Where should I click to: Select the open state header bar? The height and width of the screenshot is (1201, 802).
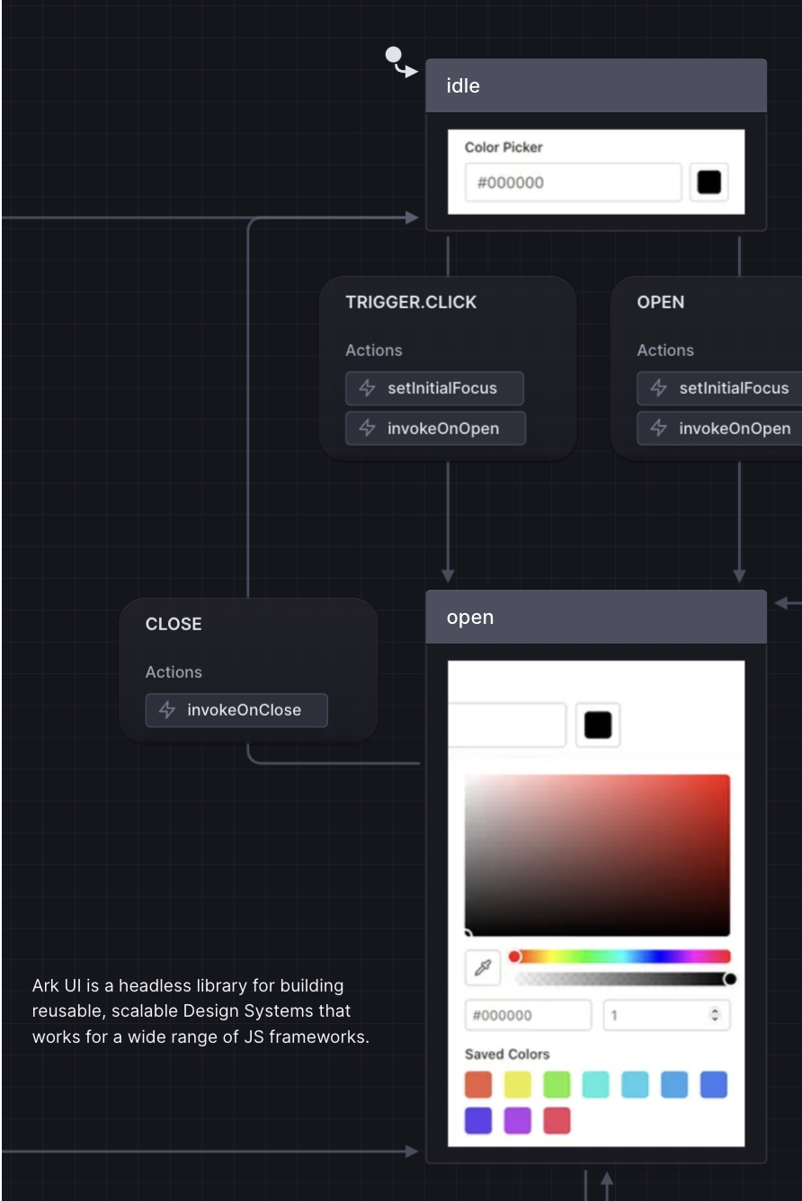click(596, 617)
